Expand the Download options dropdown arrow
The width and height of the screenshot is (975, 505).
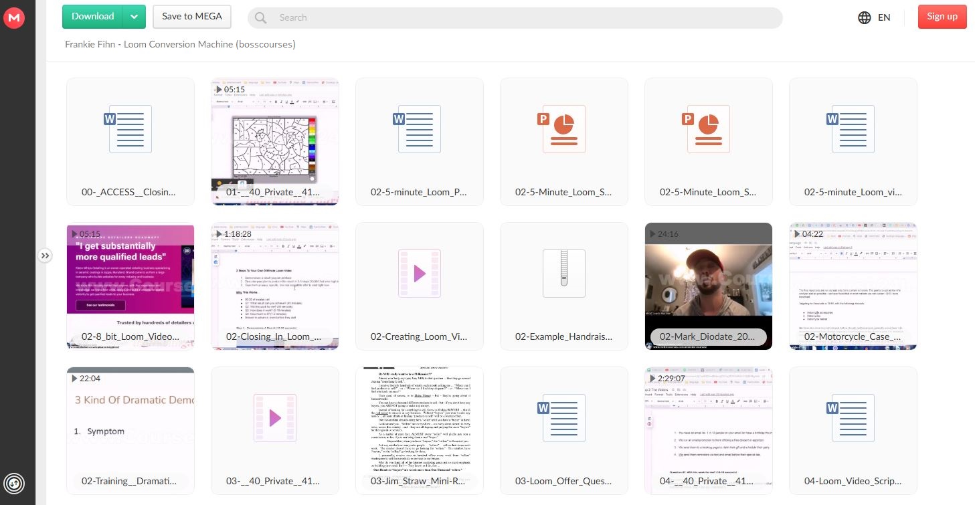click(x=135, y=17)
